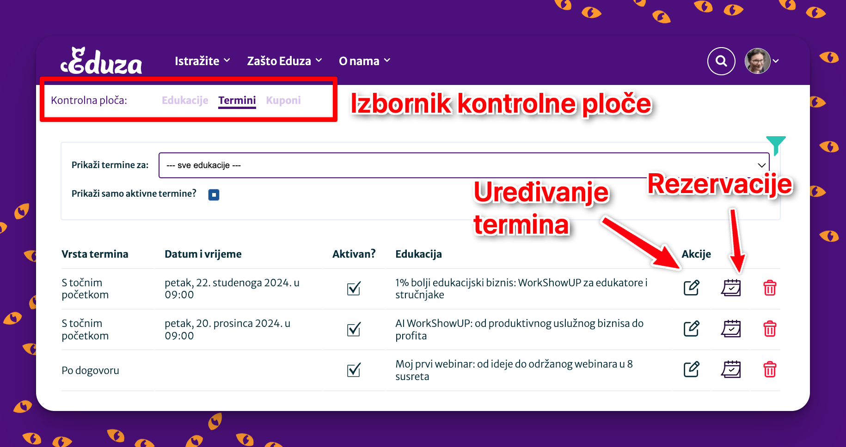Delete the Po dogovoru appointment
846x447 pixels.
769,369
